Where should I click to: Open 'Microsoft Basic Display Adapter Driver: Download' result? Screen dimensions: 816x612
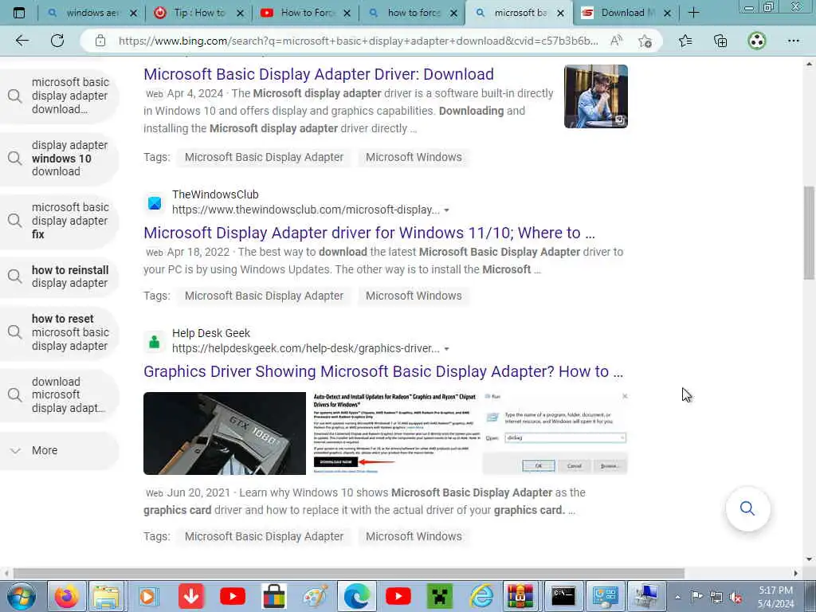coord(319,74)
